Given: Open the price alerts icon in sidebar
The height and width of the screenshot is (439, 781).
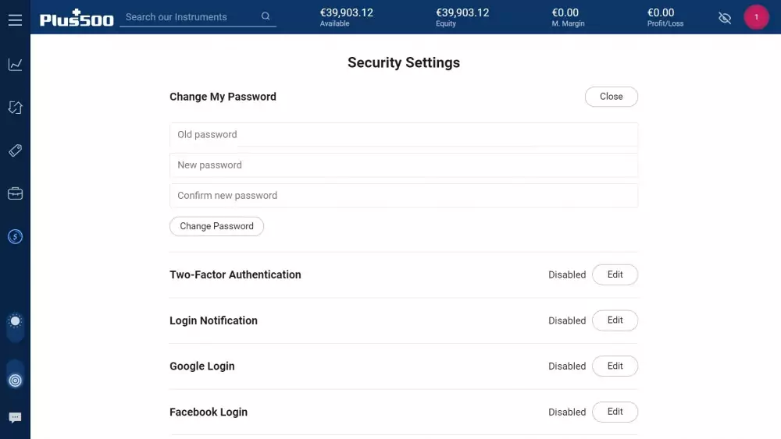Looking at the screenshot, I should (x=15, y=108).
